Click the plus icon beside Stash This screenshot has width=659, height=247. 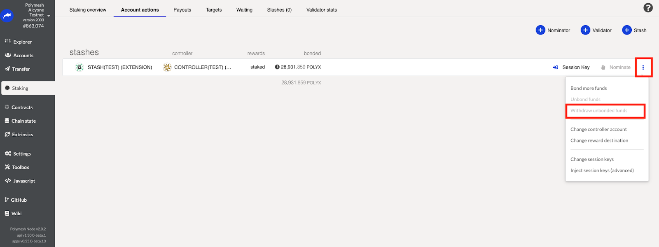pos(627,30)
